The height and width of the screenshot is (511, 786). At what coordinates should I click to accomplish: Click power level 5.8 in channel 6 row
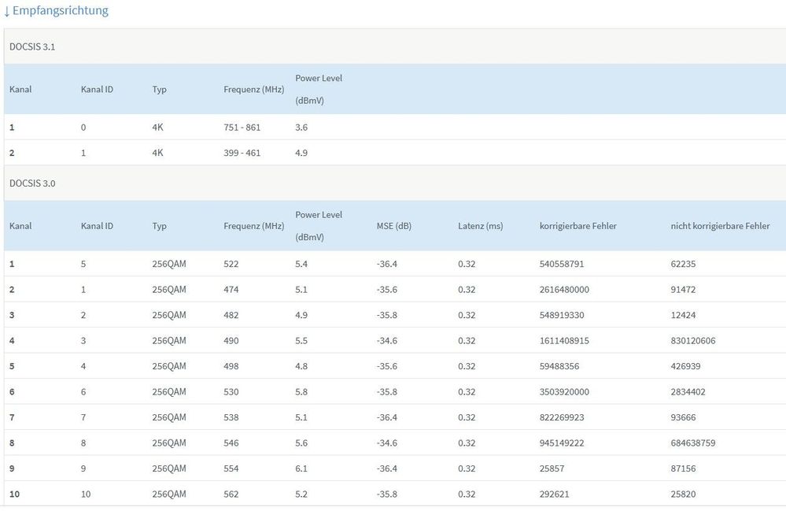[301, 391]
